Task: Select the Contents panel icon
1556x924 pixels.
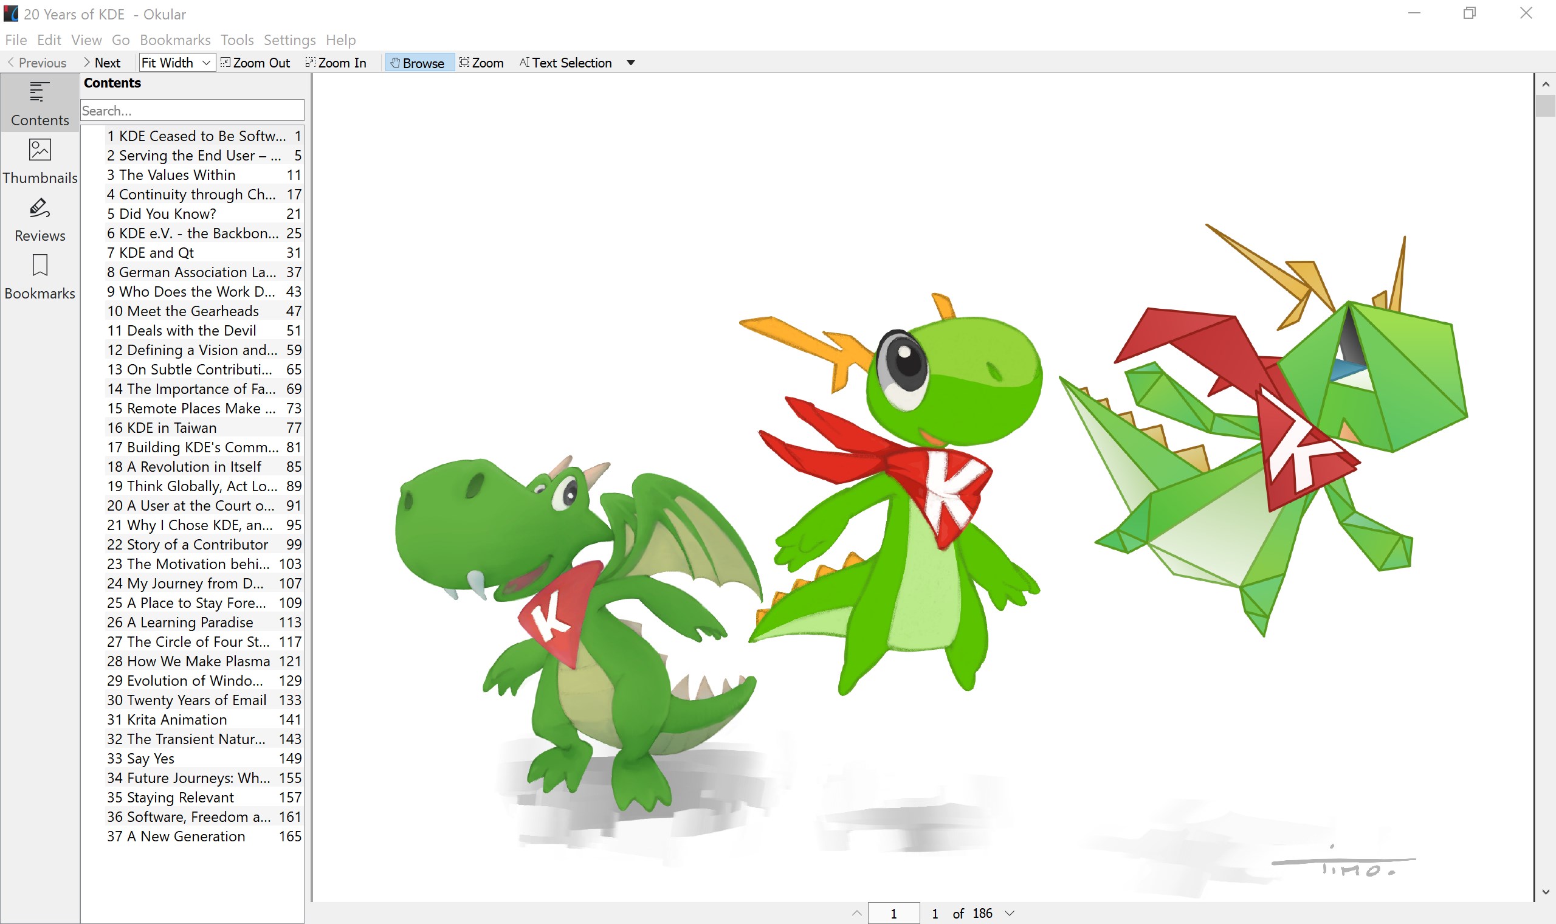Action: coord(40,102)
